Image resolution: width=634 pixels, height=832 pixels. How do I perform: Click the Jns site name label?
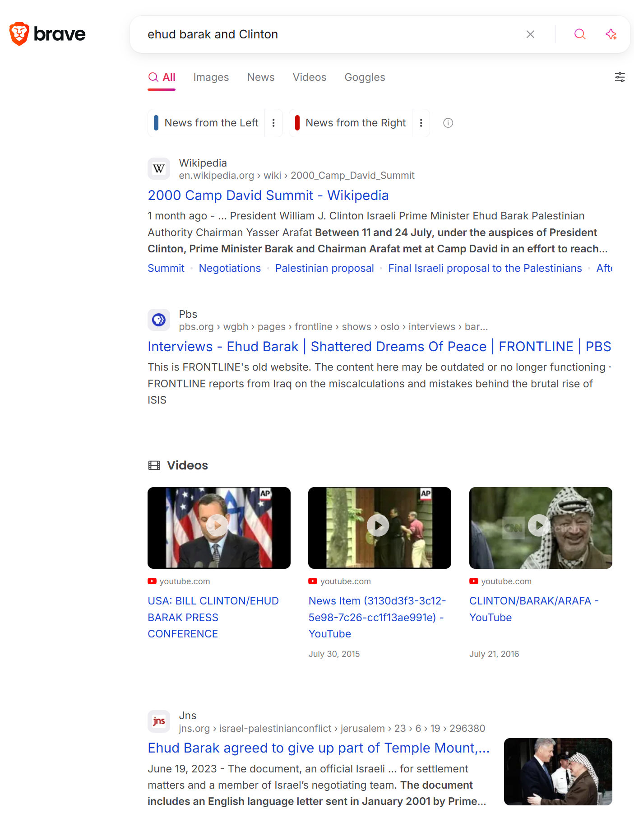(188, 716)
